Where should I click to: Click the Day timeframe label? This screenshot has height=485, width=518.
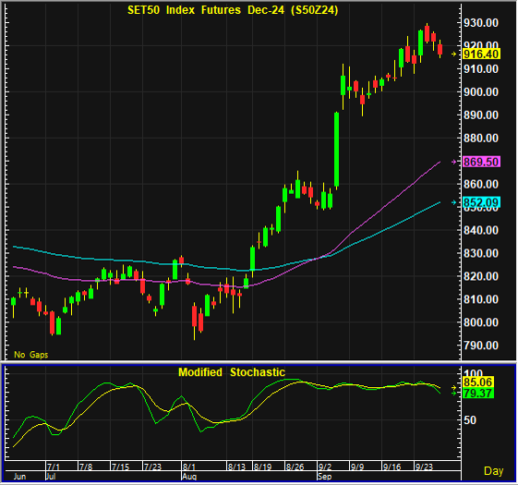point(494,471)
